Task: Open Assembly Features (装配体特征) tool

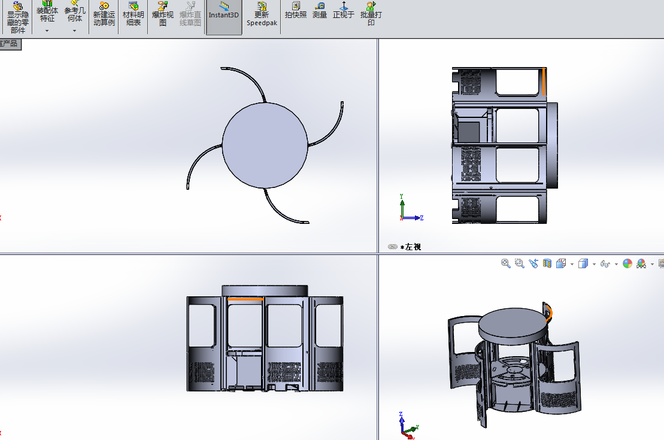Action: point(47,11)
